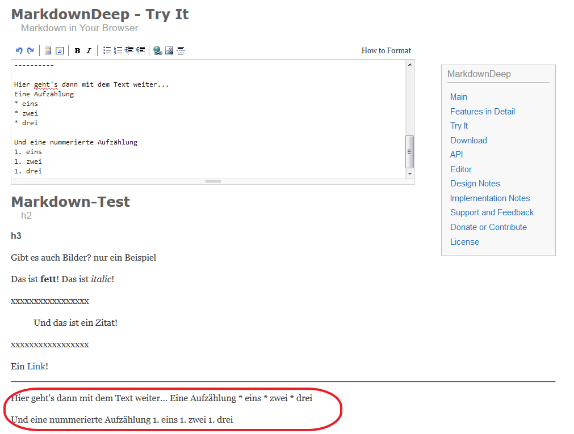Click the 'Markdown-Test' preview heading

70,202
